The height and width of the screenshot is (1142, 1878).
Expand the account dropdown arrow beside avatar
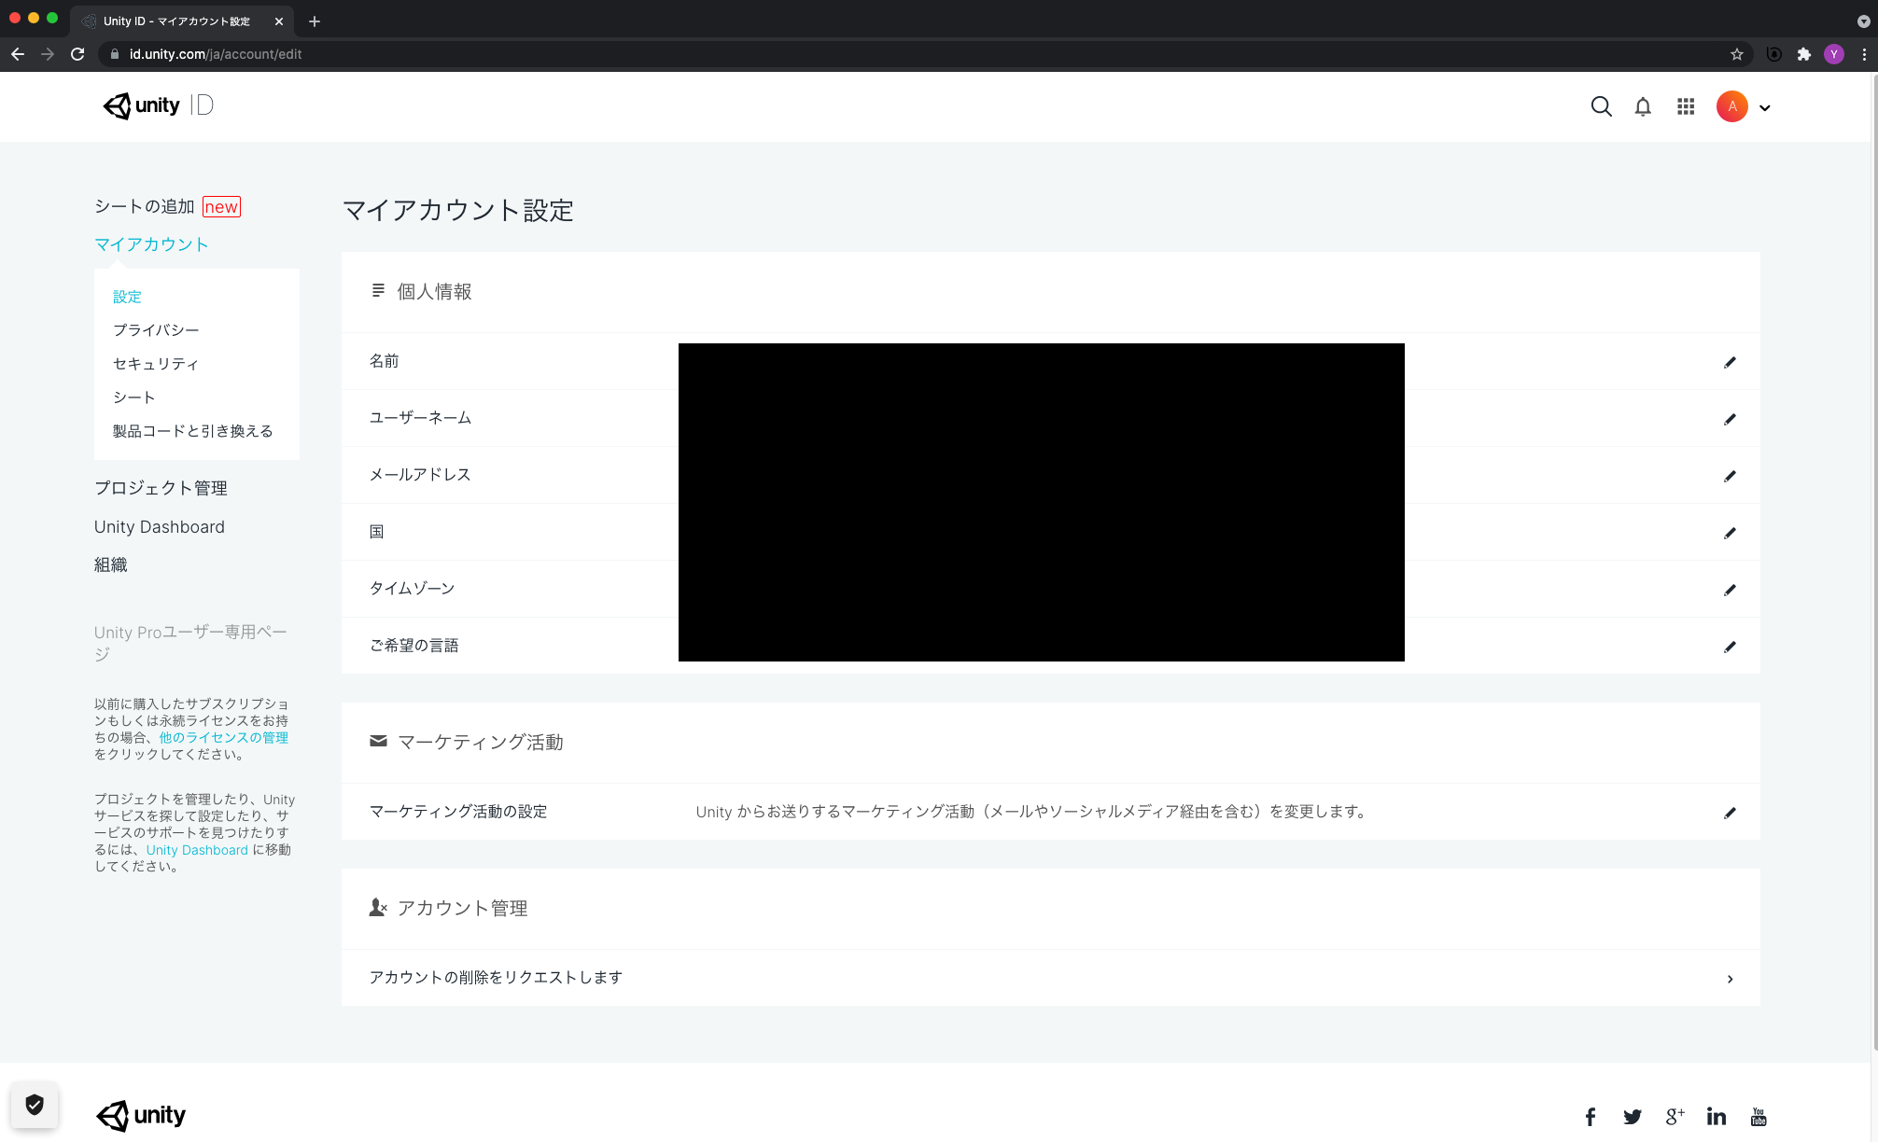pyautogui.click(x=1765, y=108)
